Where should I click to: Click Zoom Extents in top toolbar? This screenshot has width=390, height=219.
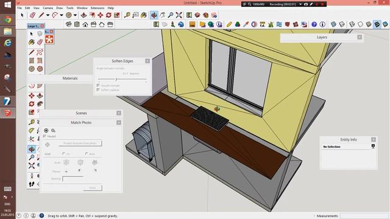tap(179, 15)
